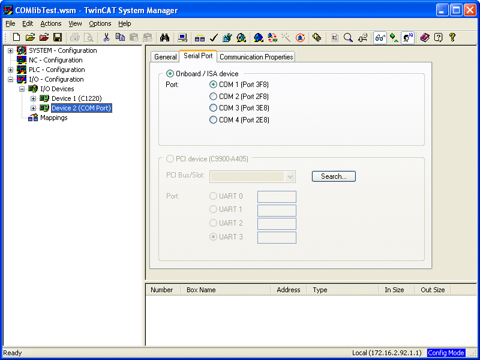Click the yellow Open folder icon
The height and width of the screenshot is (360, 480).
[31, 38]
